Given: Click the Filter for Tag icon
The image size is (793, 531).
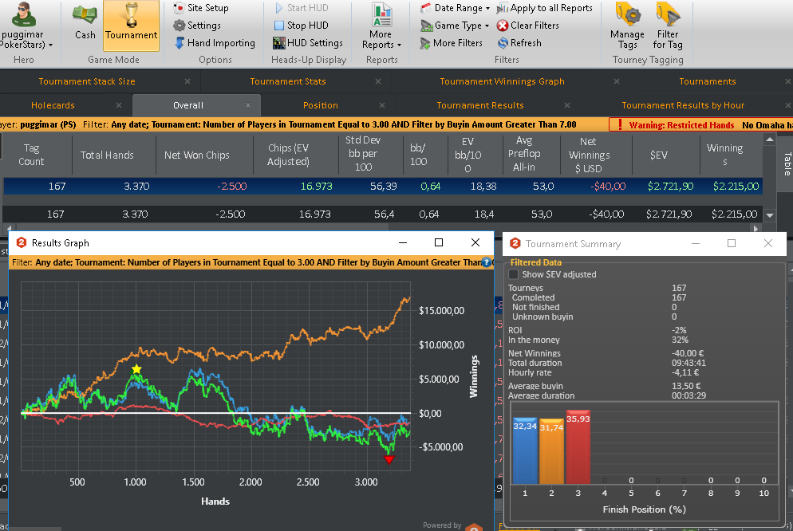Looking at the screenshot, I should pos(668,14).
